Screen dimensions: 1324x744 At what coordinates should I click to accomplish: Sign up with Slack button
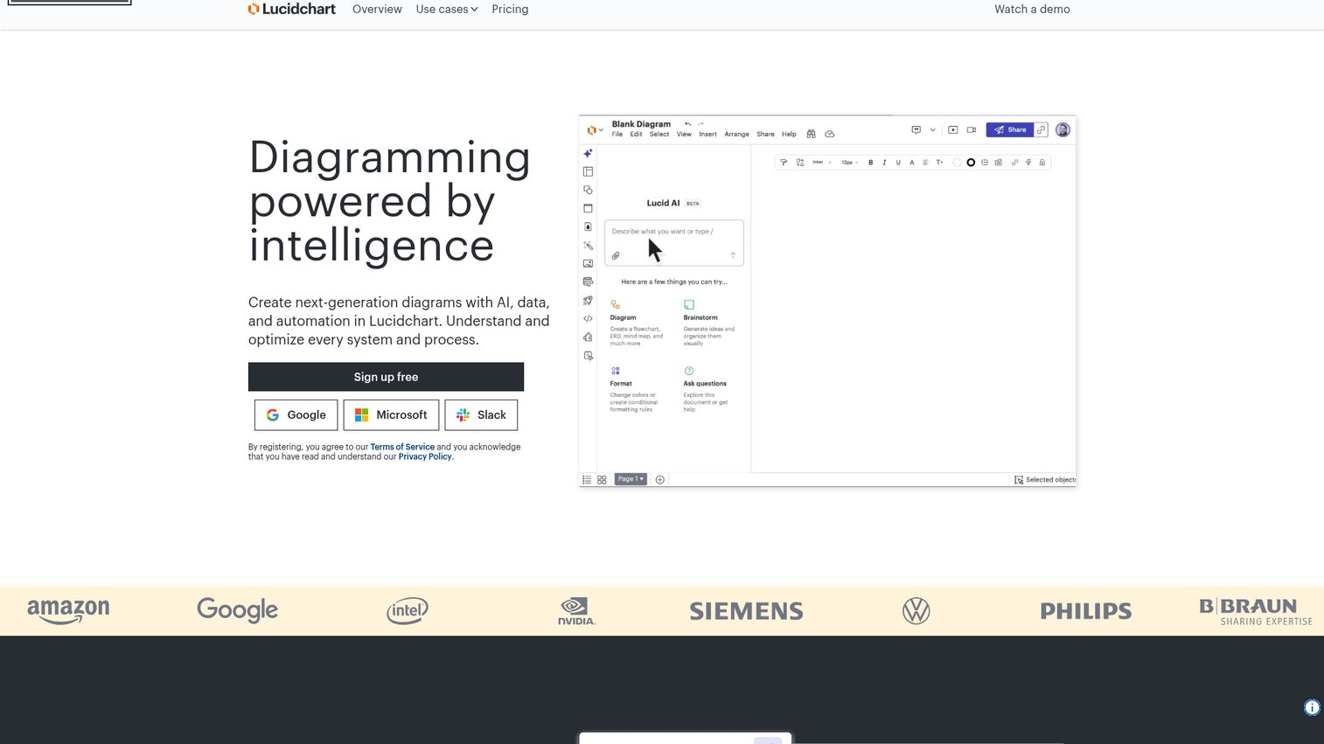(481, 415)
